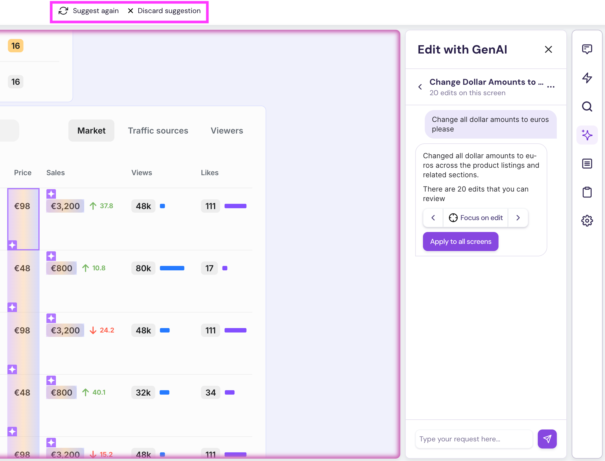Image resolution: width=605 pixels, height=461 pixels.
Task: Click the sparkle marker above €3,200 with 15.2
Action: [x=51, y=443]
